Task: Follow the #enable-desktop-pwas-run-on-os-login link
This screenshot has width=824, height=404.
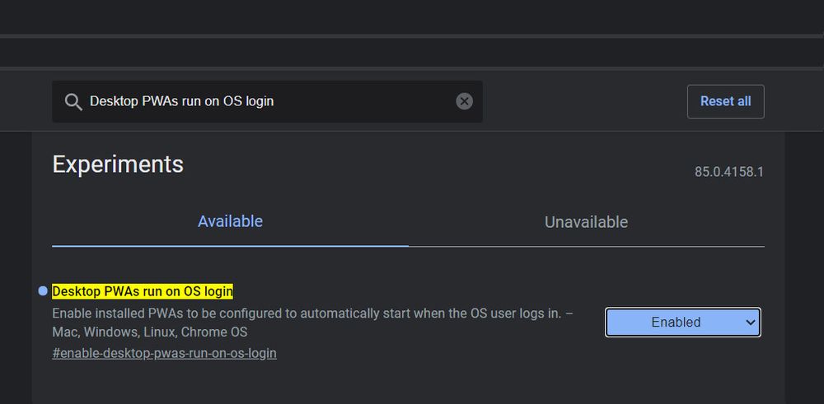Action: (164, 353)
